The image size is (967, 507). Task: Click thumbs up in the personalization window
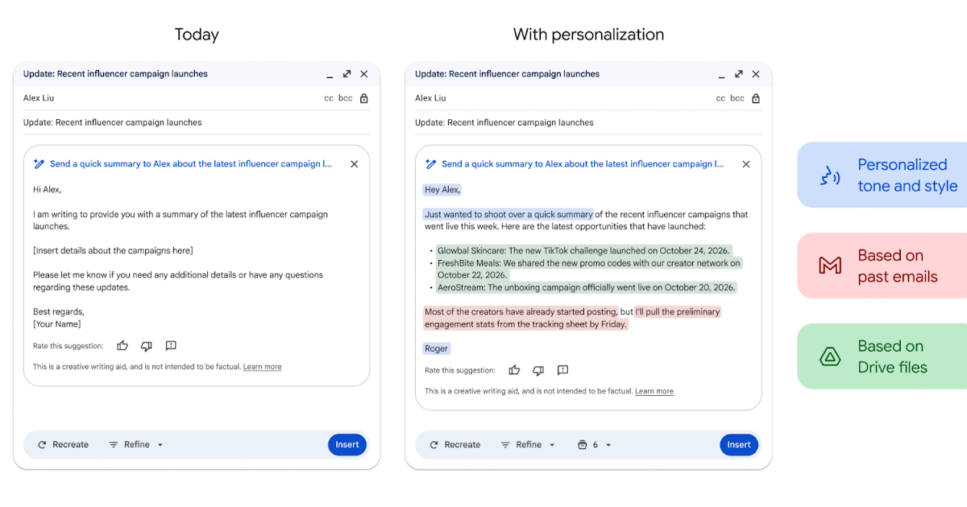pos(514,370)
